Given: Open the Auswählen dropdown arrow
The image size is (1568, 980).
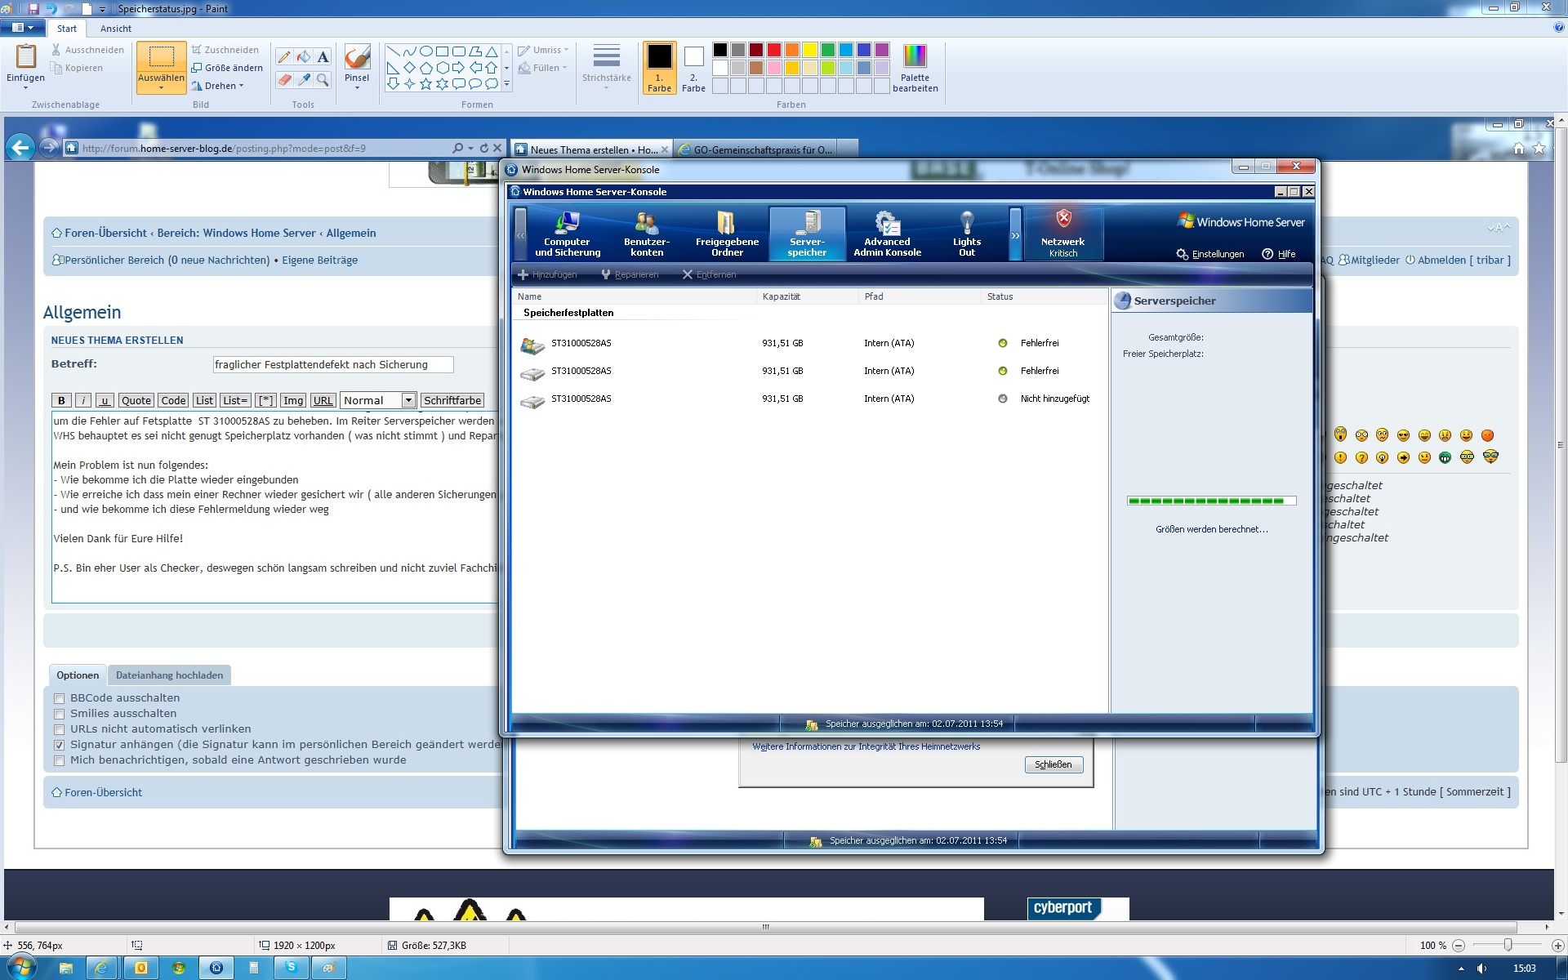Looking at the screenshot, I should 161,88.
